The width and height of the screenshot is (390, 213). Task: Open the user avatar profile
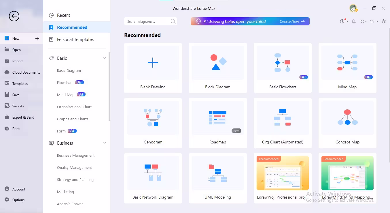353,8
